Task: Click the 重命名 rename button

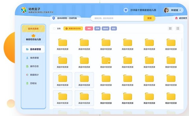Action: tap(106, 28)
